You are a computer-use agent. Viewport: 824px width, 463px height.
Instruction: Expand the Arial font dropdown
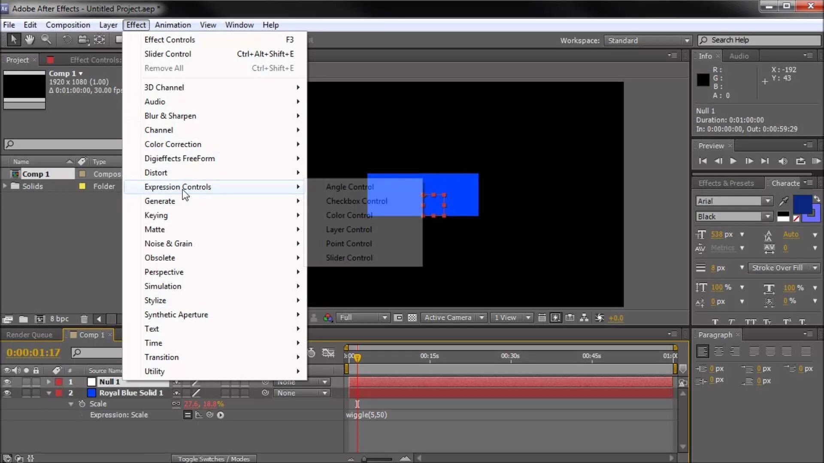coord(767,201)
